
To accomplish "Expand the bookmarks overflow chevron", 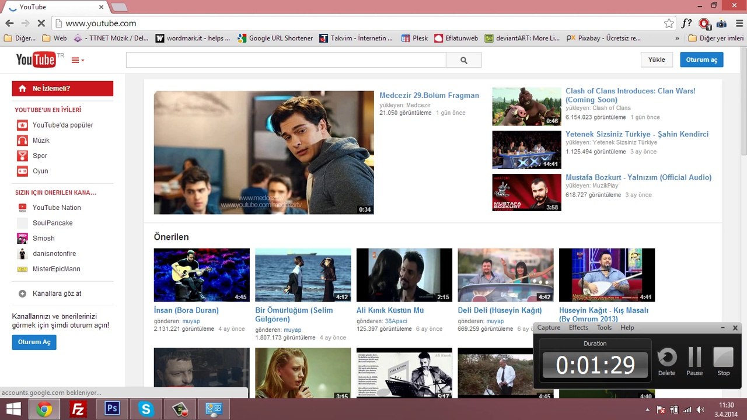I will pyautogui.click(x=677, y=38).
